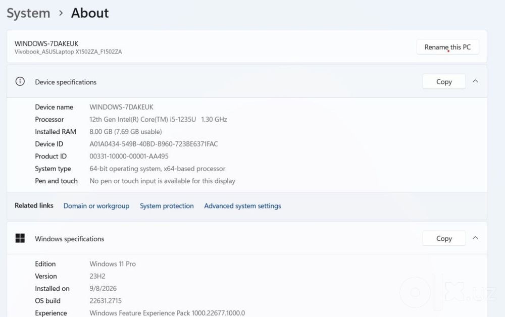Screen dimensions: 505x317
Task: Select the No pen or touch text
Action: click(162, 181)
